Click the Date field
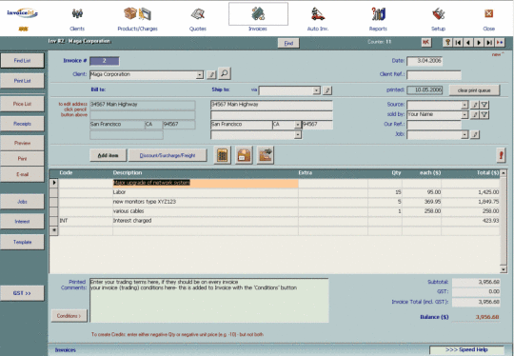This screenshot has width=514, height=356. click(x=425, y=61)
